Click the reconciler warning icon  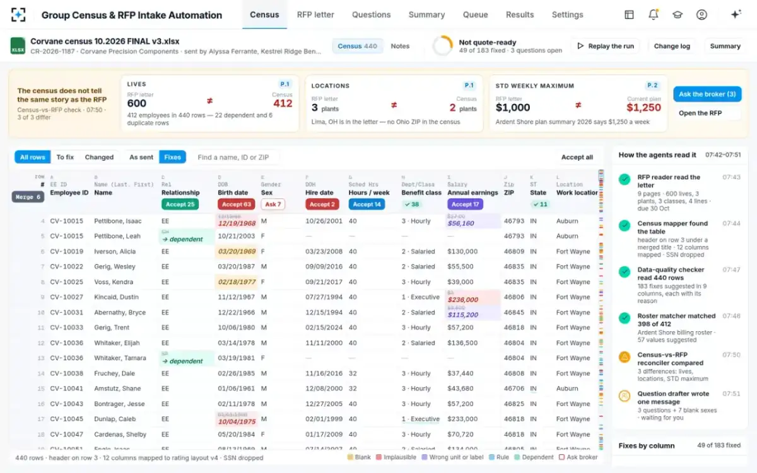625,357
